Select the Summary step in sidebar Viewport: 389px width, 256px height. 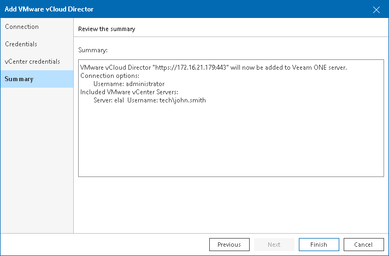19,79
